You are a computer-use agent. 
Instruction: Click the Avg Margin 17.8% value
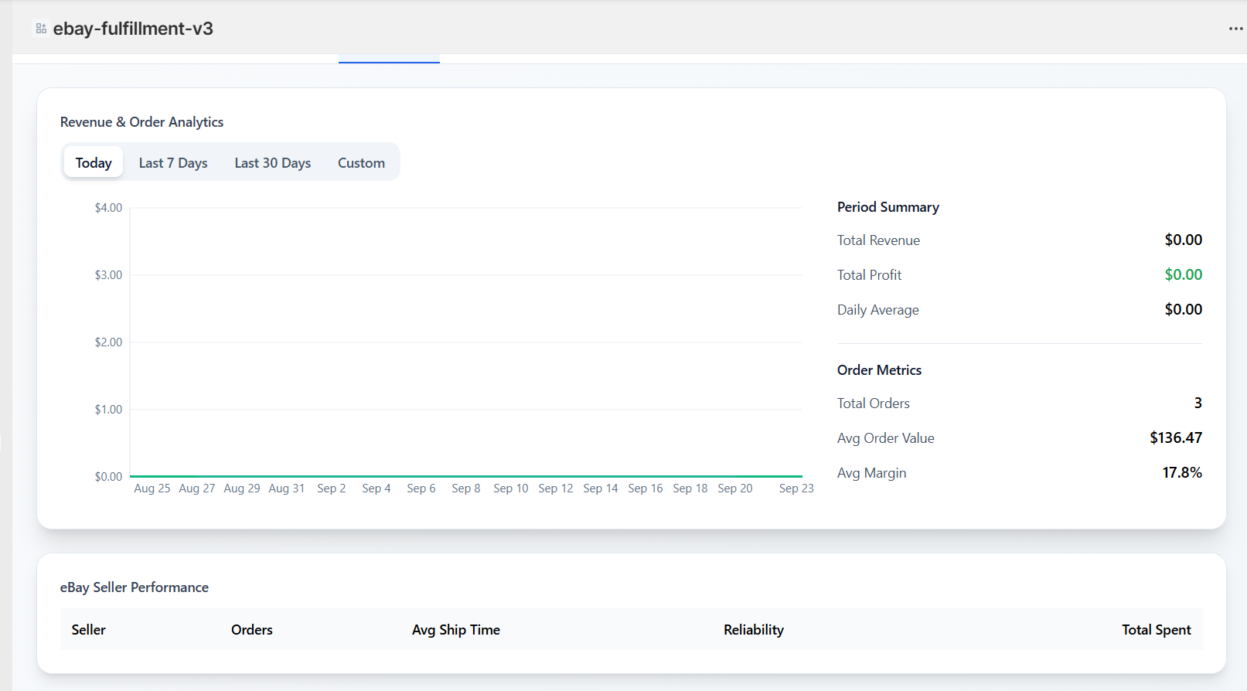click(x=1181, y=472)
